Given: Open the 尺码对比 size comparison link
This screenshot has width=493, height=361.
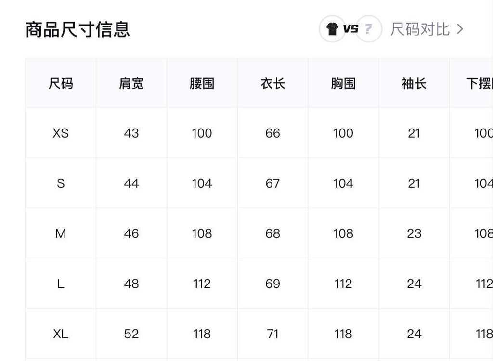Looking at the screenshot, I should pos(420,29).
